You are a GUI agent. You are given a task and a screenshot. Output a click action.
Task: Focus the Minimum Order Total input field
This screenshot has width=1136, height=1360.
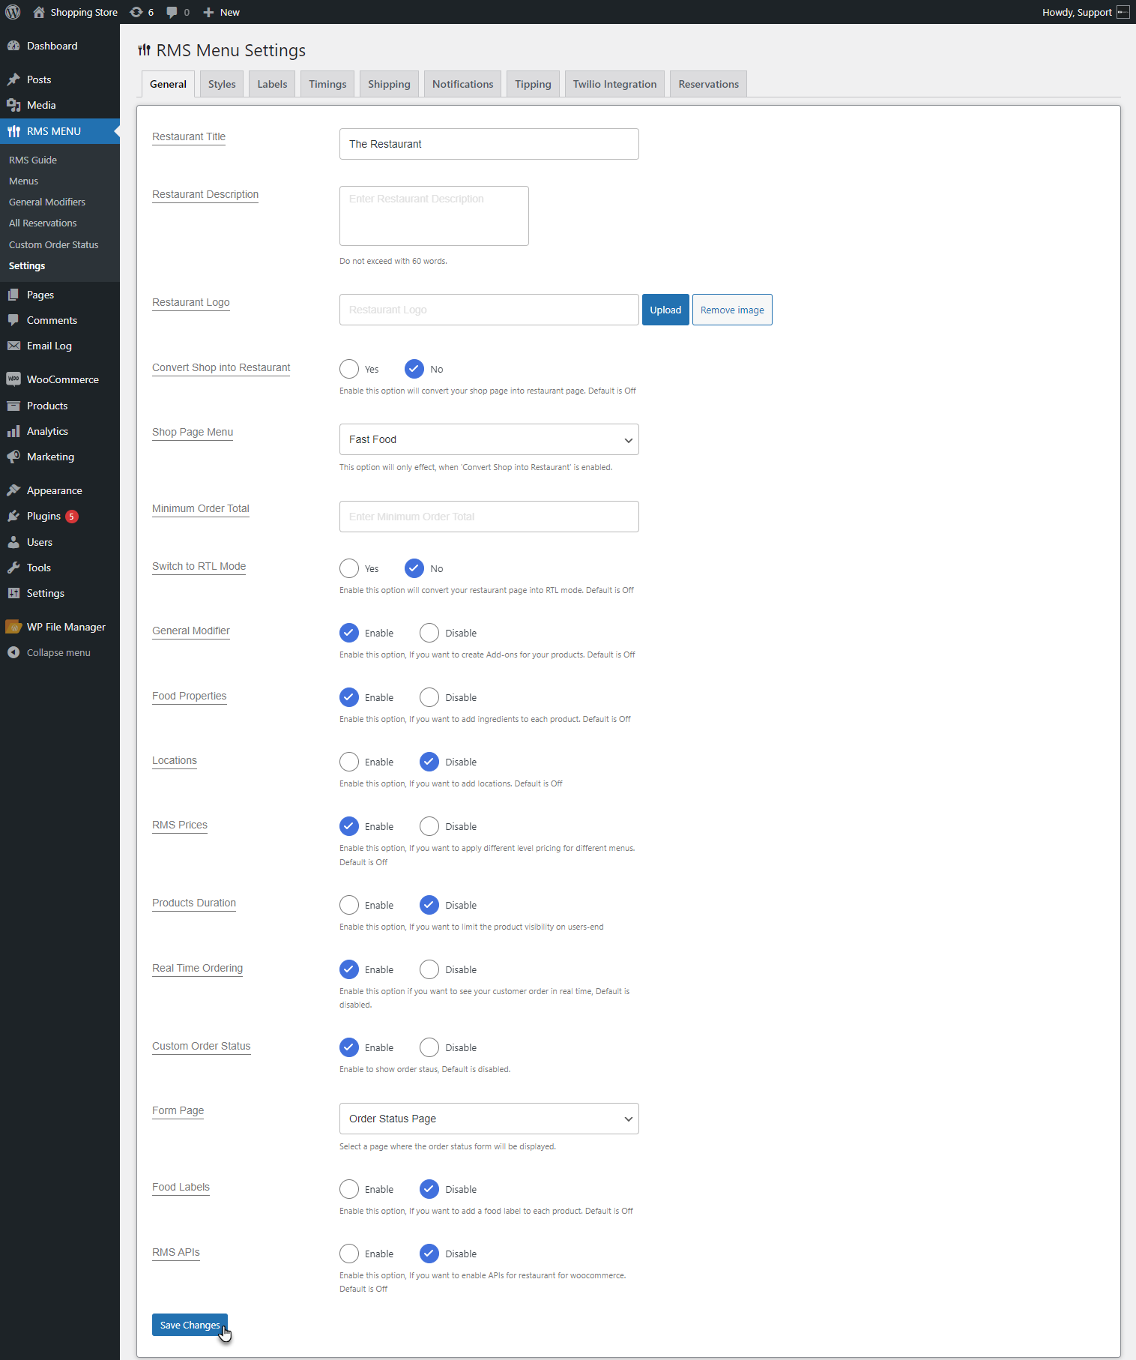(x=489, y=517)
